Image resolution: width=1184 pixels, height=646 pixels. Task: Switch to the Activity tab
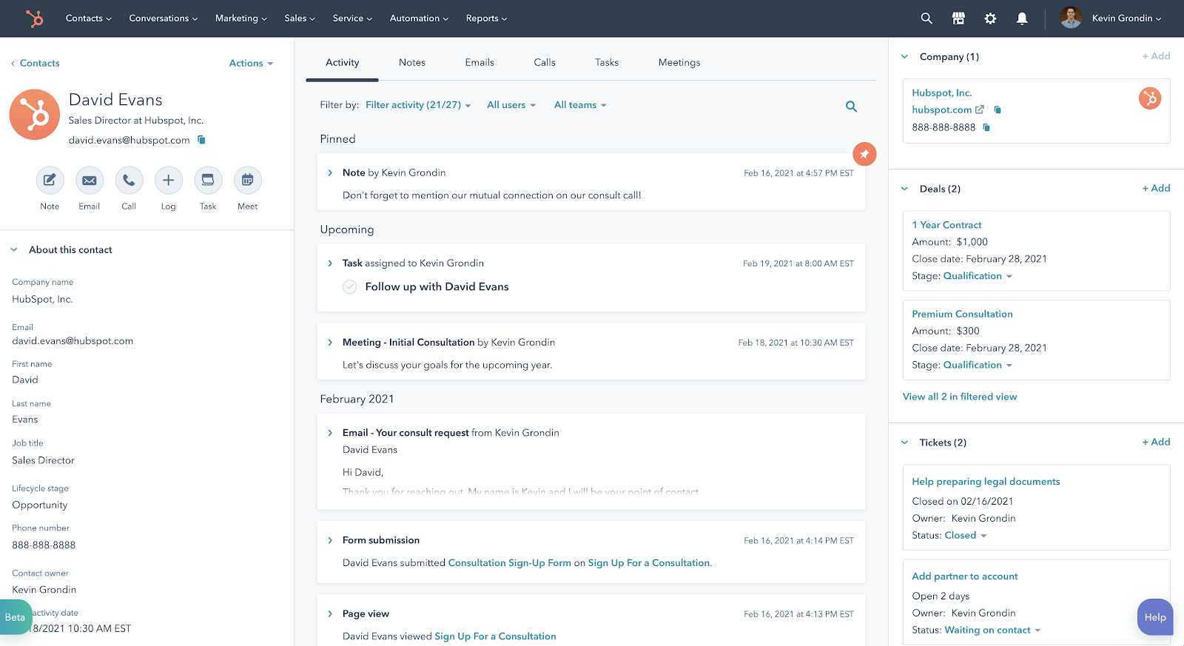(343, 63)
